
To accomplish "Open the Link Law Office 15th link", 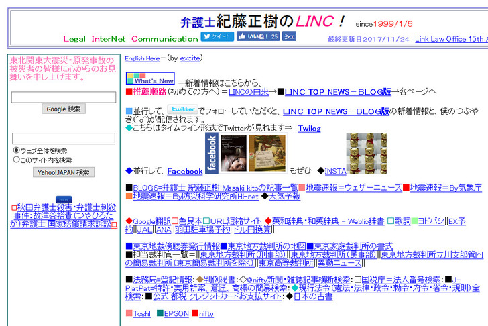I will point(451,40).
